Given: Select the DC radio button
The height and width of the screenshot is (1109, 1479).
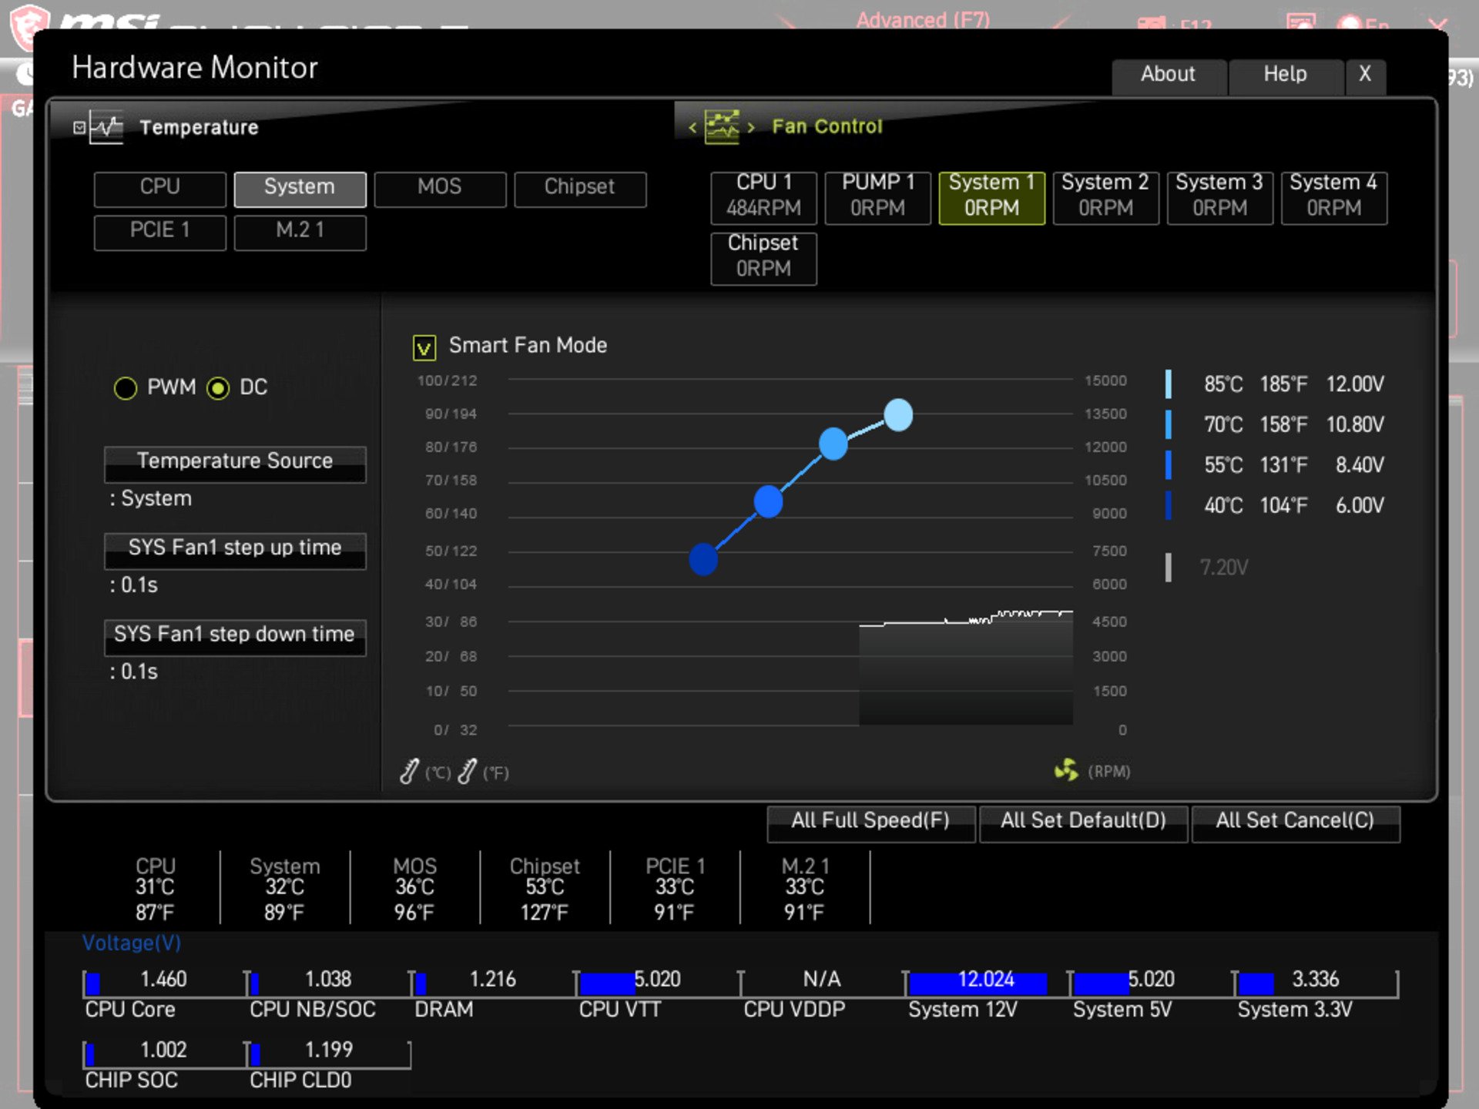Looking at the screenshot, I should [x=218, y=388].
